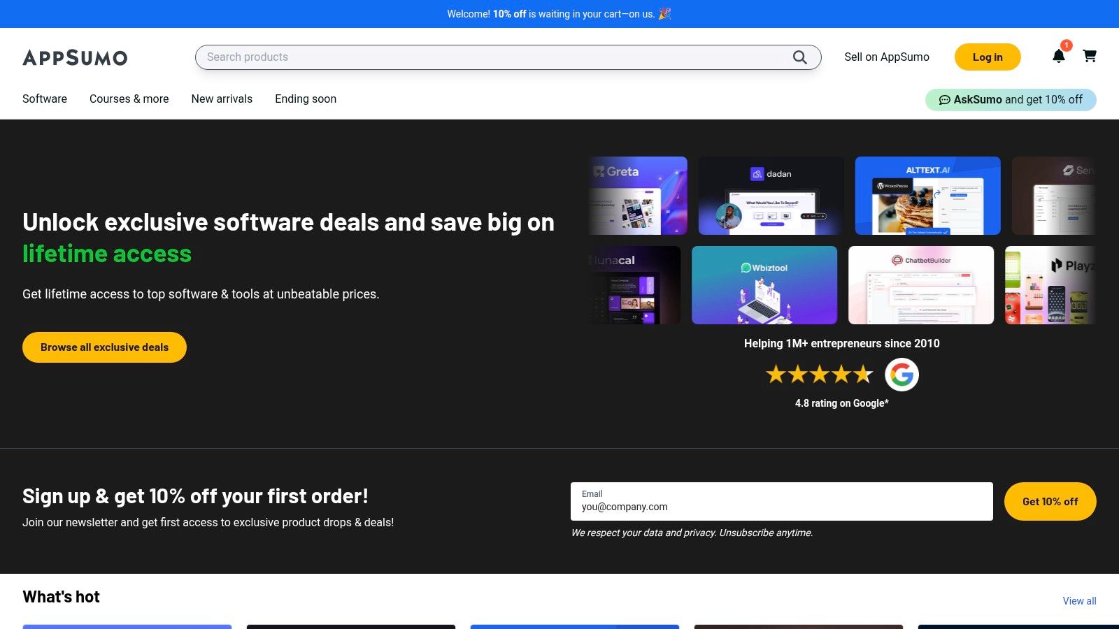Open the shopping cart
Viewport: 1119px width, 629px height.
point(1090,56)
